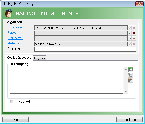Close the Mailinglijst_Koppeling window
The image size is (145, 124).
coord(139,4)
